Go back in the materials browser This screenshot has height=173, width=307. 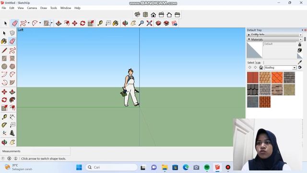(x=249, y=67)
